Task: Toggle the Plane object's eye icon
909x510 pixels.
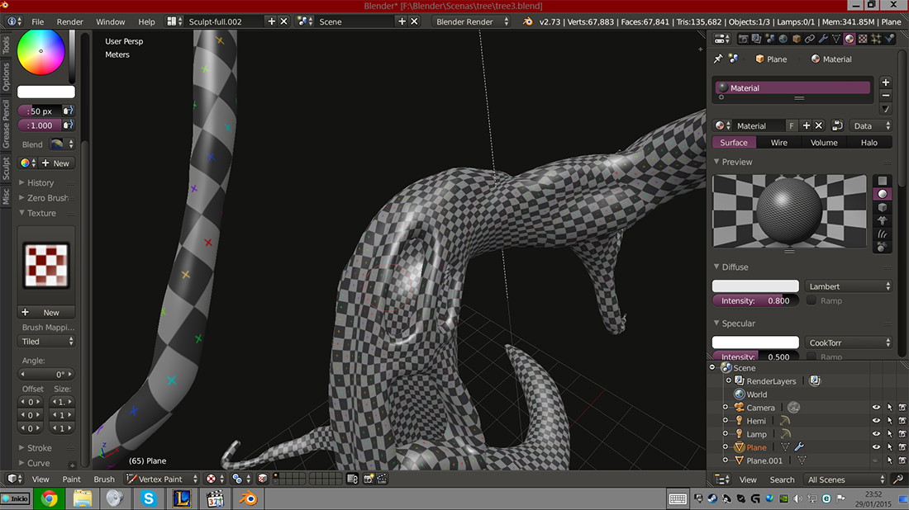Action: [877, 447]
